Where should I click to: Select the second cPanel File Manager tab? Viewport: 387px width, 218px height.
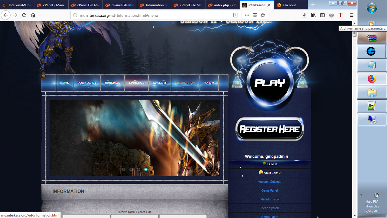coord(119,5)
